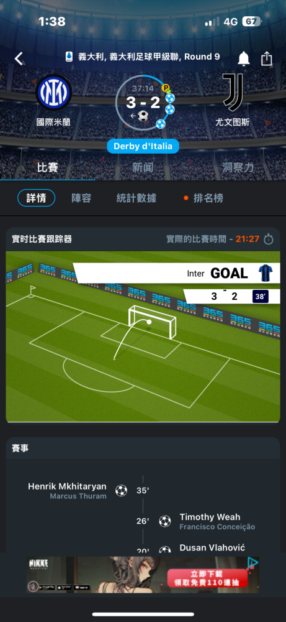Open the Juventus team logo

point(232,93)
